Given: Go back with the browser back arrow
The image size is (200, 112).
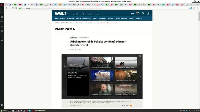Looking at the screenshot, I should point(6,8).
